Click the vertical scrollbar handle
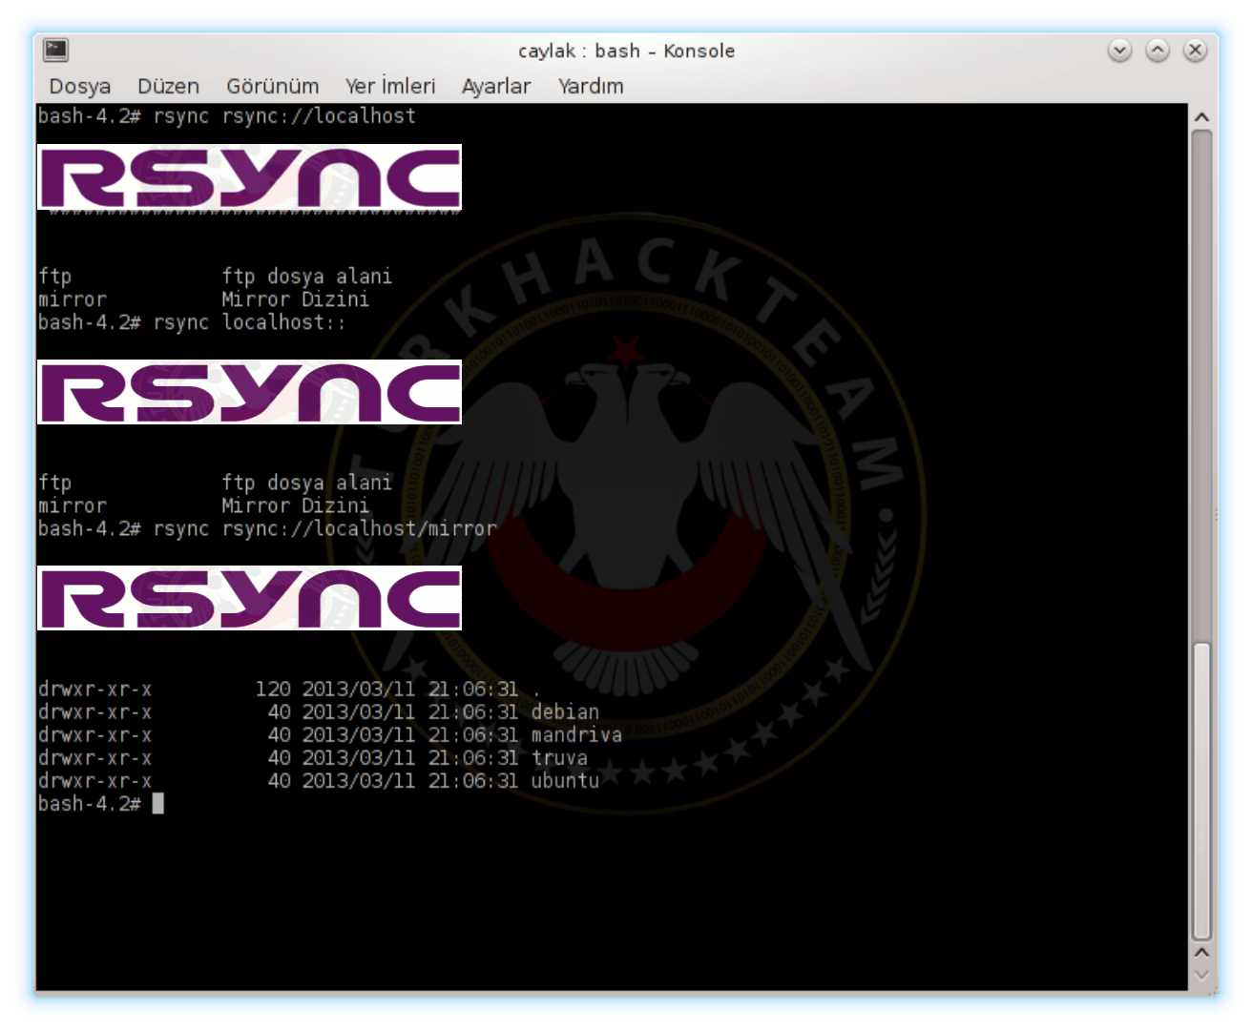 pos(1201,792)
